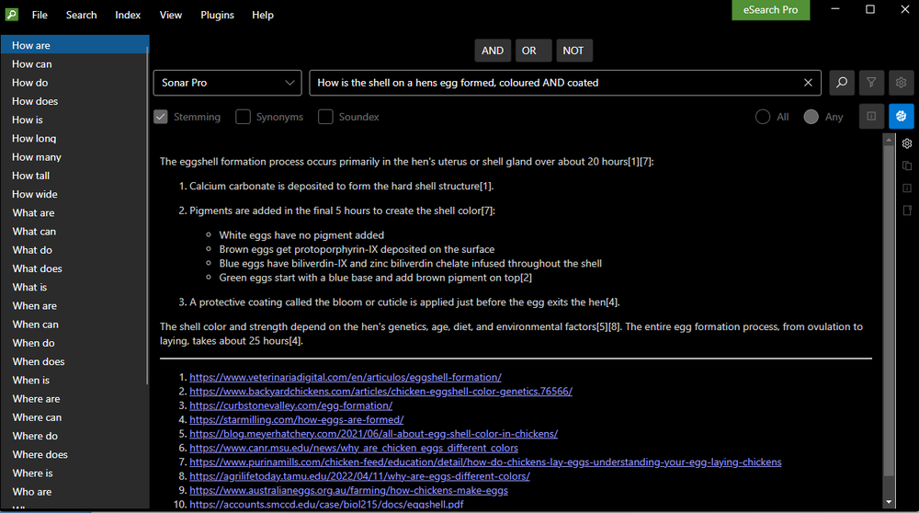This screenshot has height=513, width=919.
Task: Select "When are" in the sidebar
Action: point(74,306)
